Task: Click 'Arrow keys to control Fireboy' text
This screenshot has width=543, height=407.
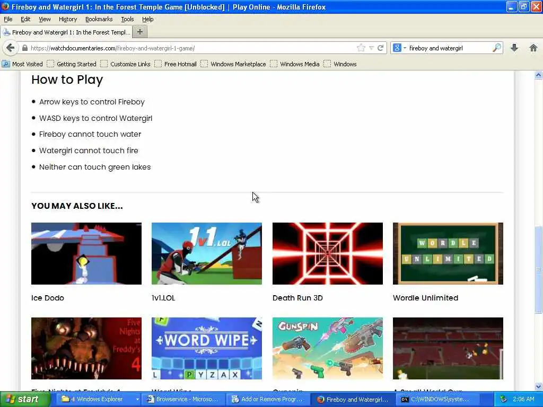Action: point(92,102)
